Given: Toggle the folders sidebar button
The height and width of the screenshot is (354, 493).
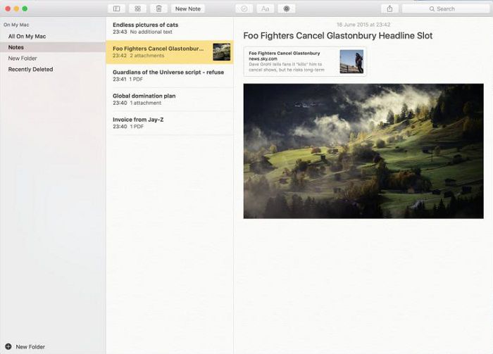Looking at the screenshot, I should (116, 8).
